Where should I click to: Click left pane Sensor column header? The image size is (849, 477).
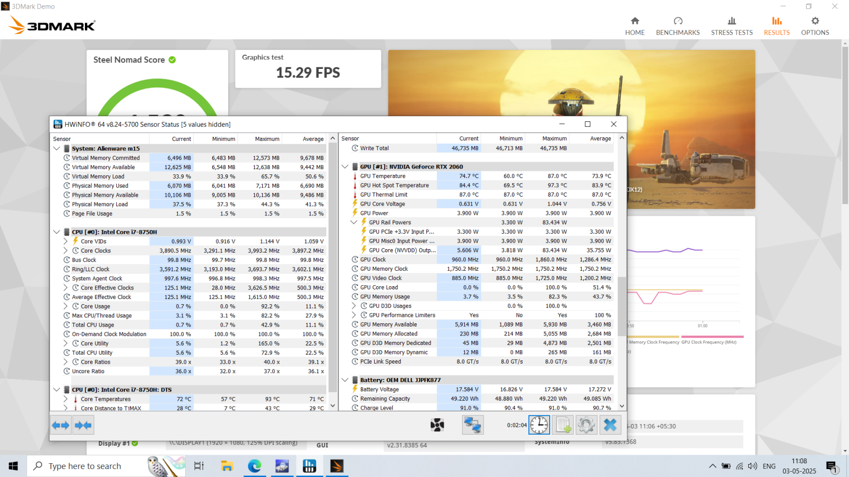tap(100, 139)
